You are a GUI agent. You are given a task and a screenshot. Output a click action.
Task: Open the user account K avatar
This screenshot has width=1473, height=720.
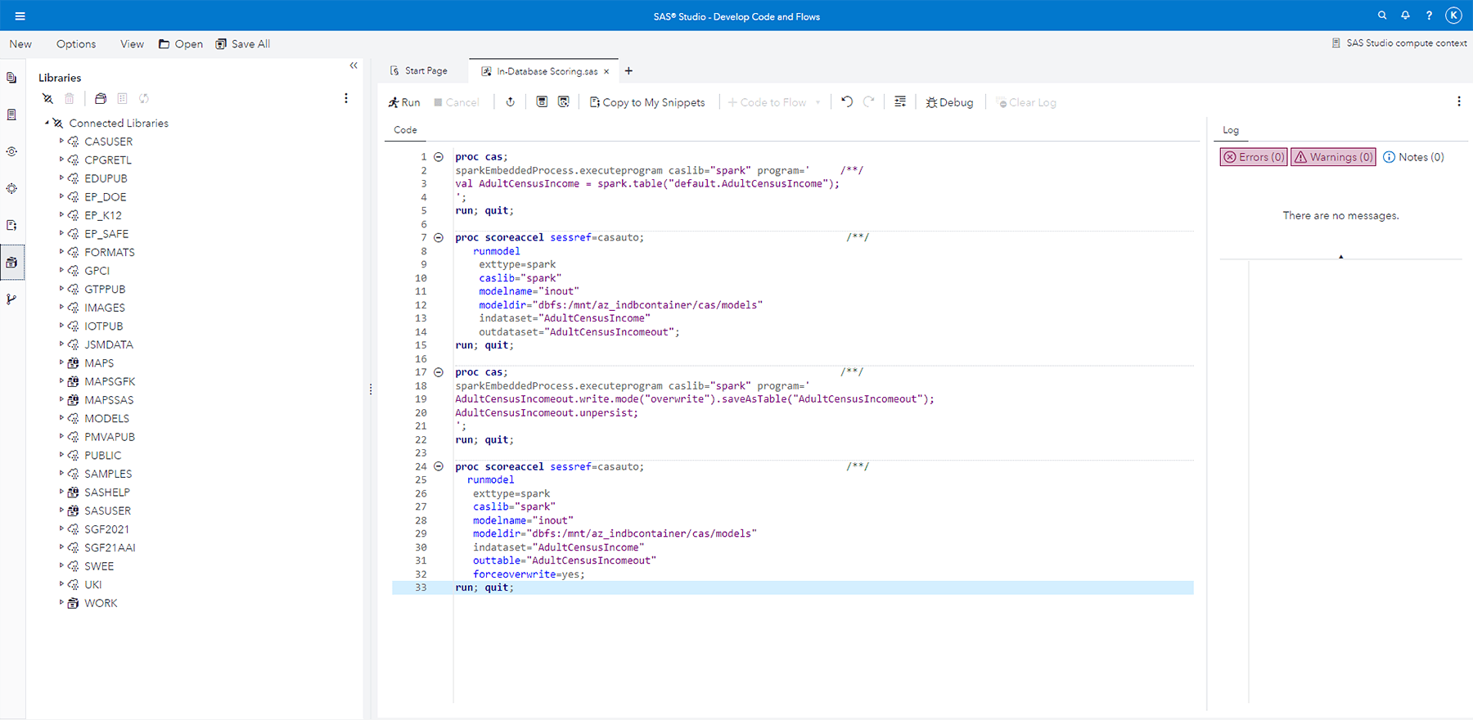pos(1453,16)
